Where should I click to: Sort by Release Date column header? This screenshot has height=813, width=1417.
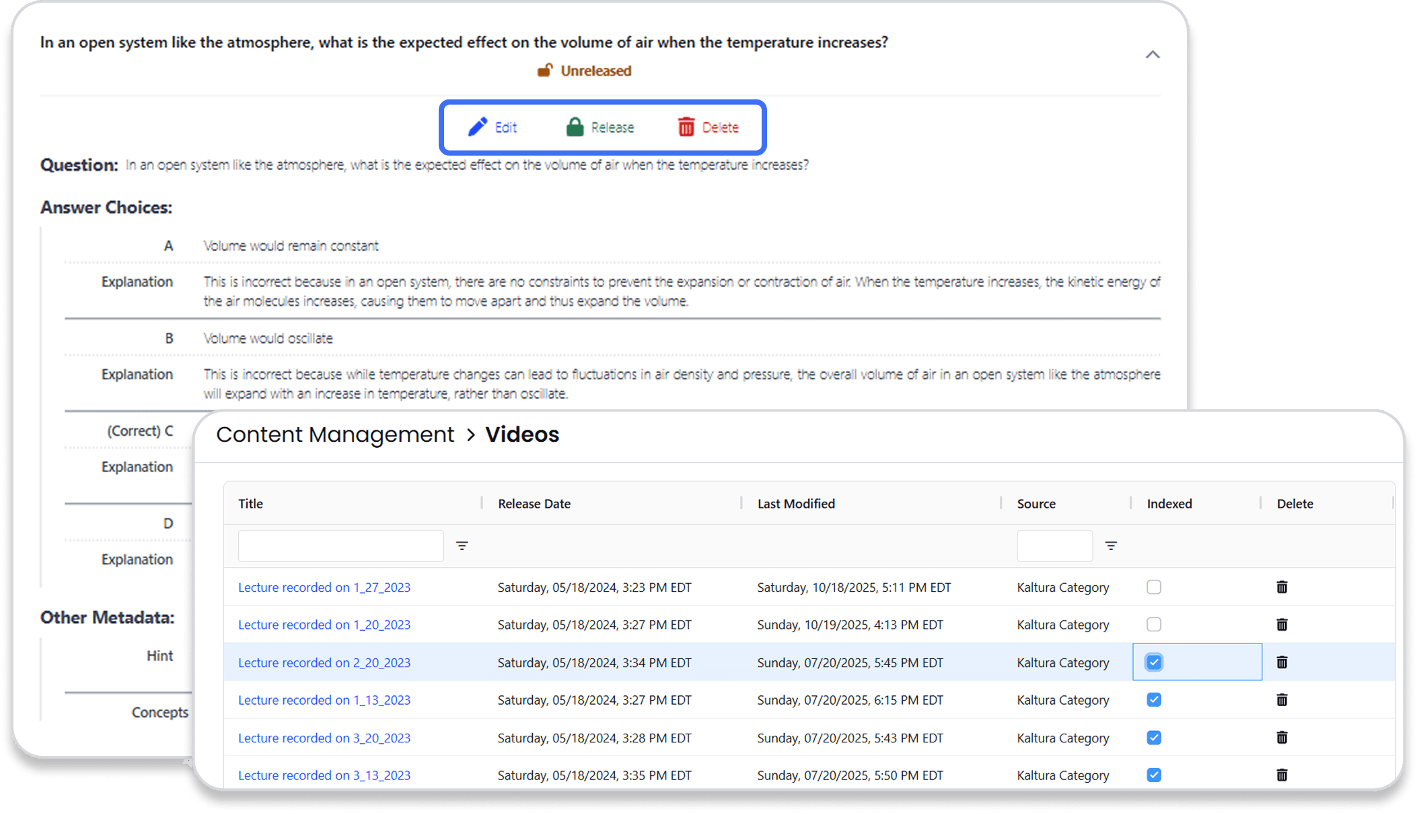click(x=534, y=504)
